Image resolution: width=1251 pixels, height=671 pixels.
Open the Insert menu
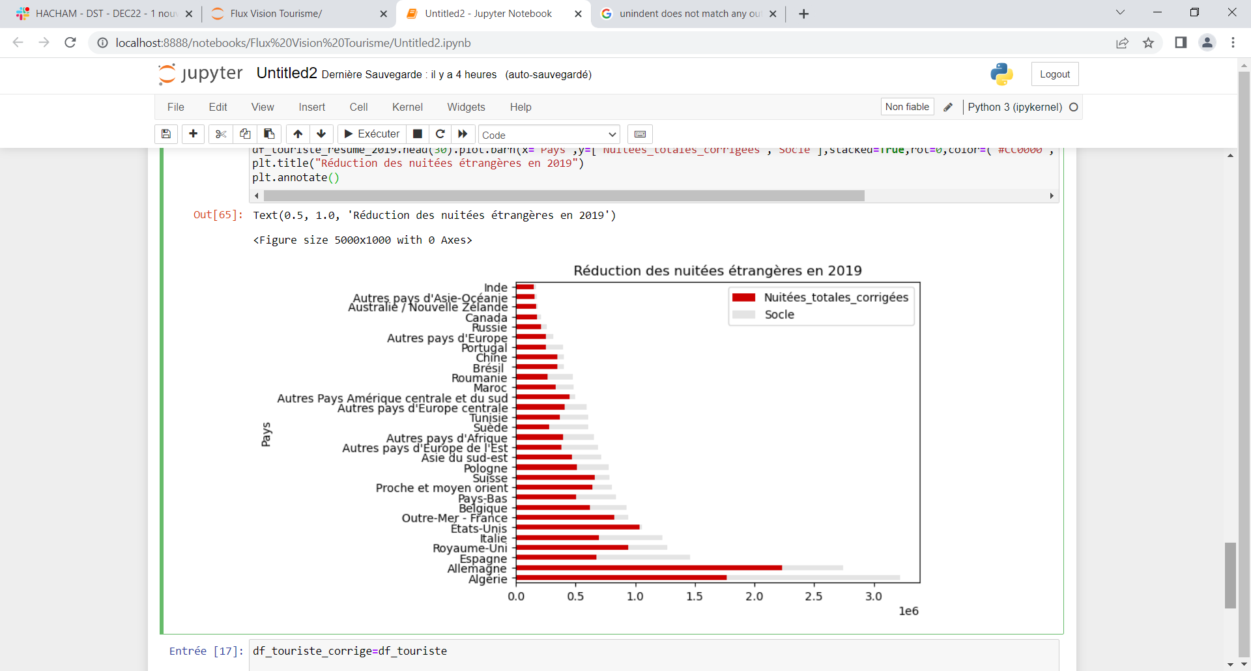pos(312,107)
